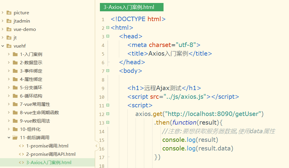Click the title text Axios入门案例

click(x=168, y=54)
